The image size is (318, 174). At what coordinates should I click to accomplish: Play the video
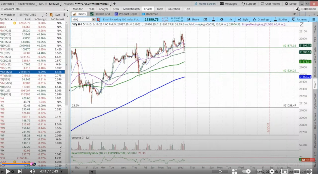point(8,171)
